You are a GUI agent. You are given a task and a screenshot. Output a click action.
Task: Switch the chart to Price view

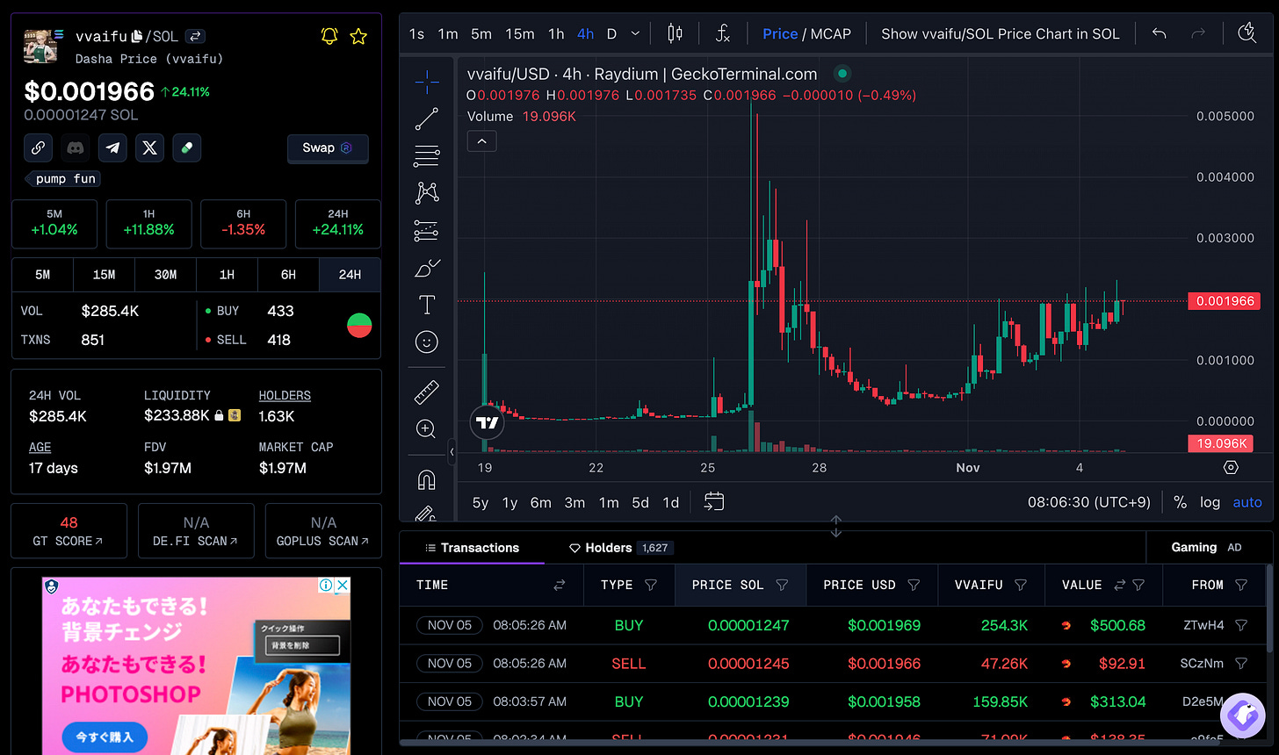pyautogui.click(x=780, y=33)
